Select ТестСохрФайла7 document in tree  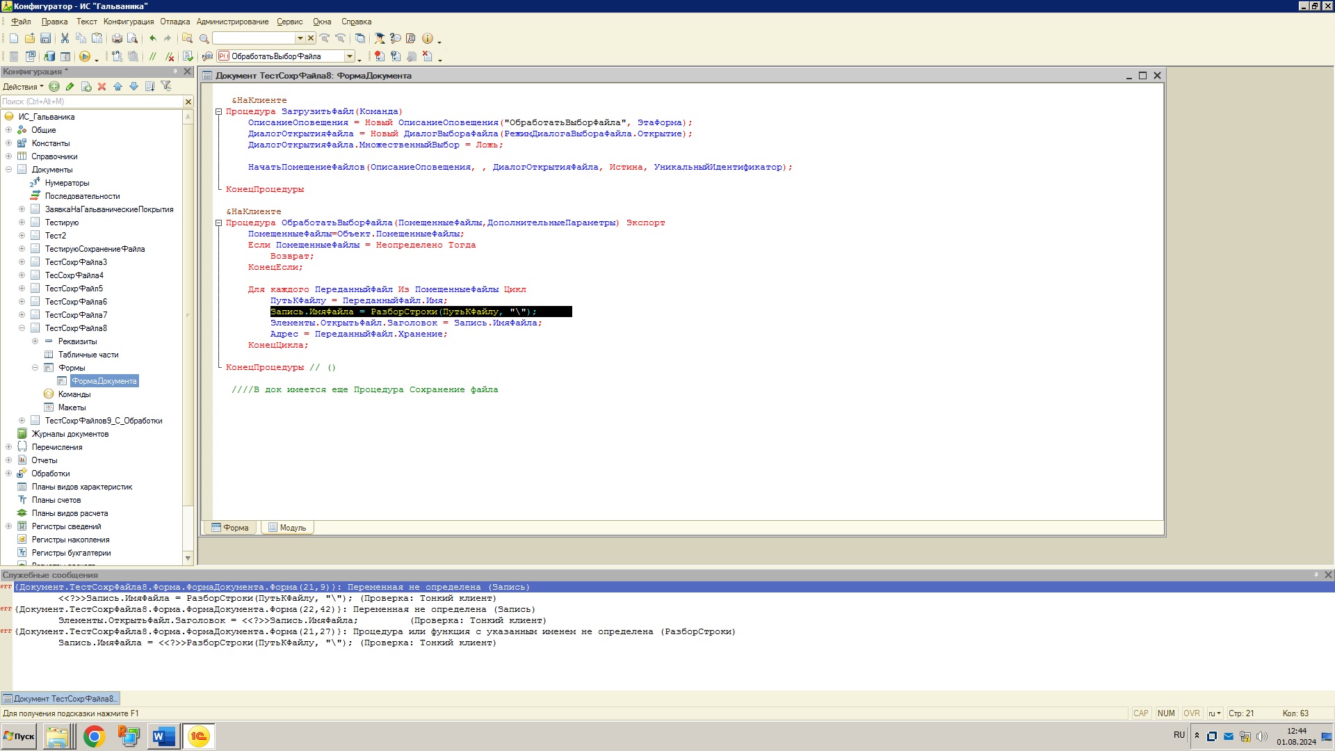pos(76,315)
